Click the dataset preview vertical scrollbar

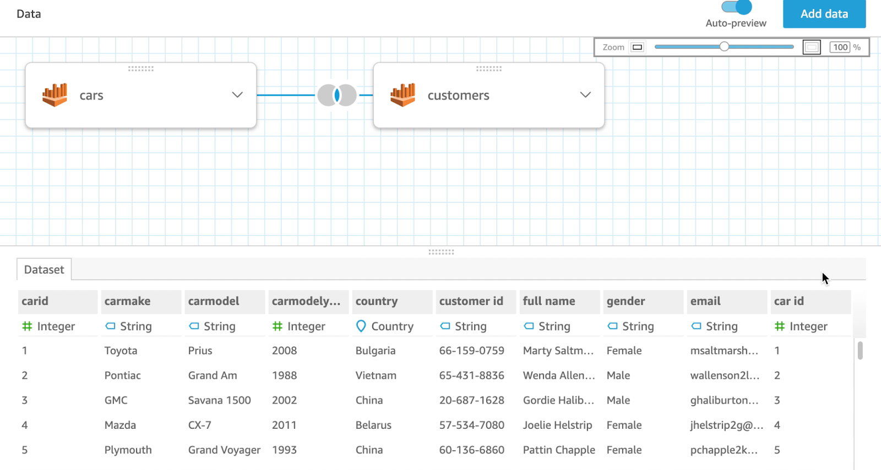click(x=860, y=350)
